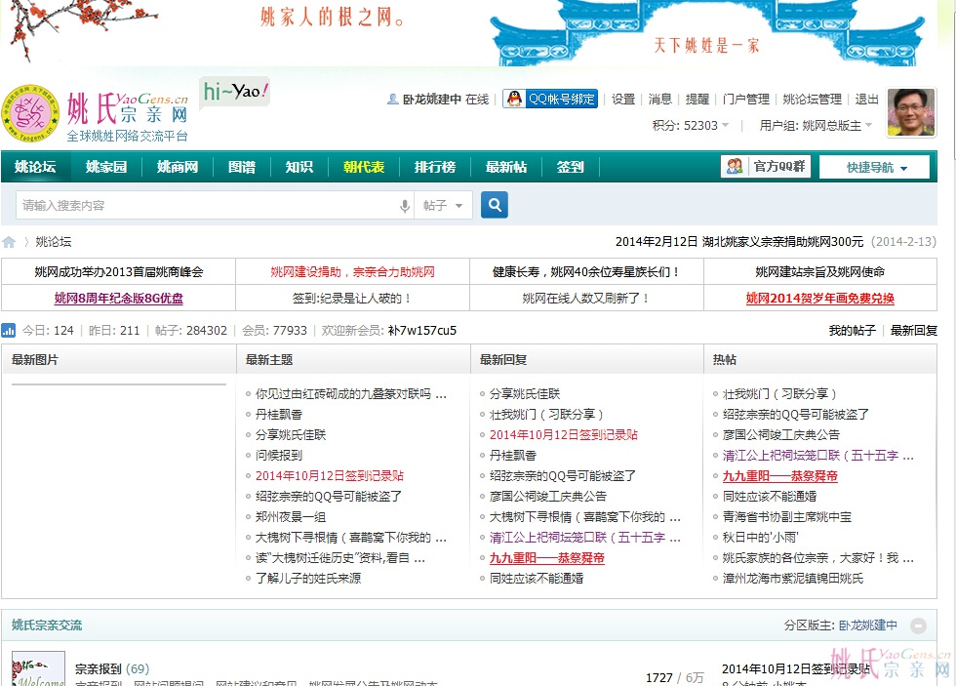Switch to the 知识 tab
The image size is (956, 686).
coord(299,167)
